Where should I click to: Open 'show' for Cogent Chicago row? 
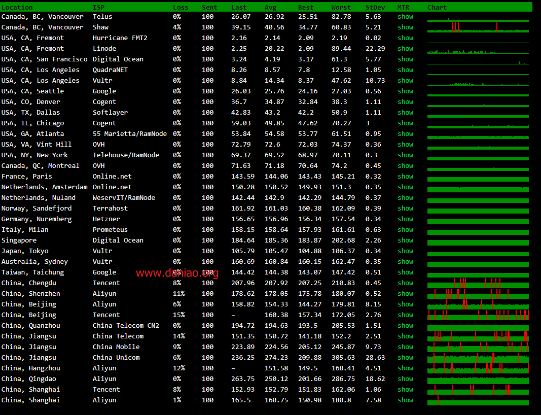(x=405, y=123)
